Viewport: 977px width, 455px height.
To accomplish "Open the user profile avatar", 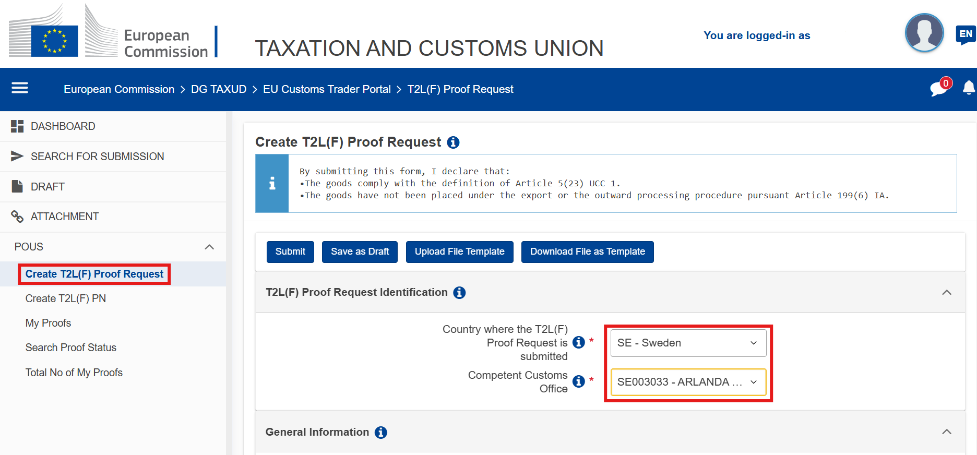I will pyautogui.click(x=924, y=33).
